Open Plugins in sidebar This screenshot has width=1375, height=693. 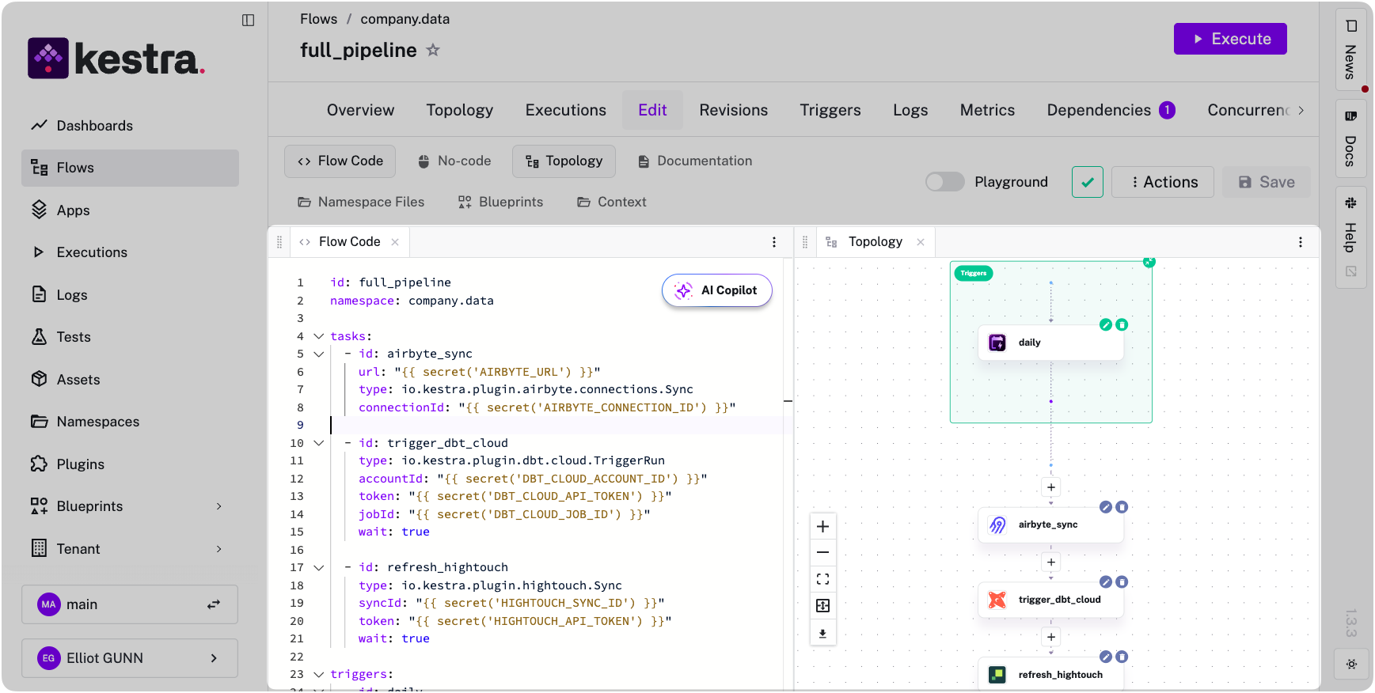tap(130, 464)
